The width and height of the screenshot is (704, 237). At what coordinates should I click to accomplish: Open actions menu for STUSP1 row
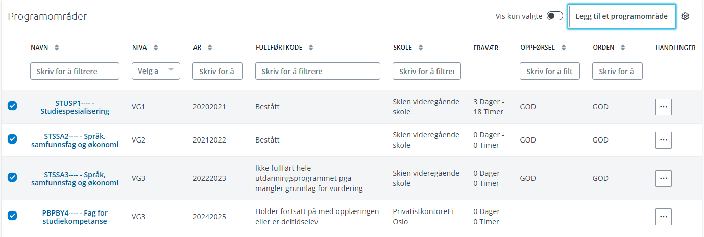coord(663,107)
